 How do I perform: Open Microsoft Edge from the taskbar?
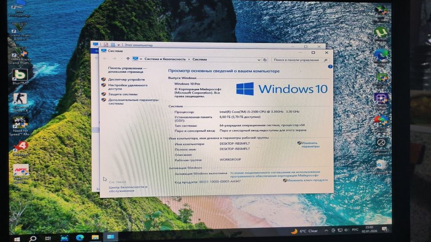[x=80, y=238]
